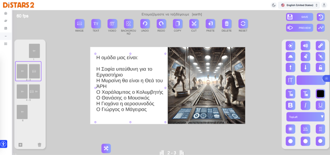Viewport: 330px width, 155px height.
Task: Click the speaker audio icon
Action: click(305, 46)
